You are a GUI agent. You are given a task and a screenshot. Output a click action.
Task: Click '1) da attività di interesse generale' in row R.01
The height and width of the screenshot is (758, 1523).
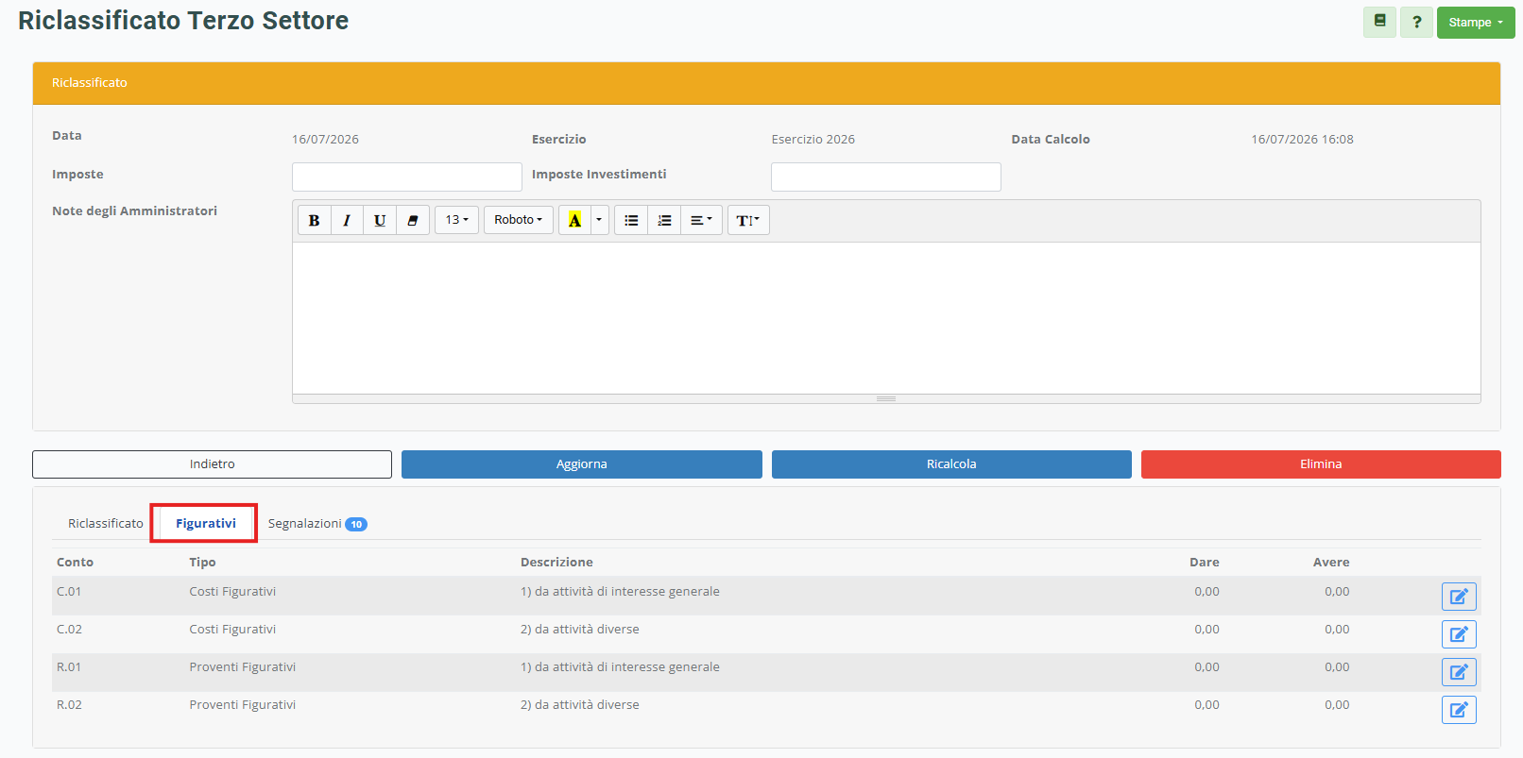click(x=620, y=667)
